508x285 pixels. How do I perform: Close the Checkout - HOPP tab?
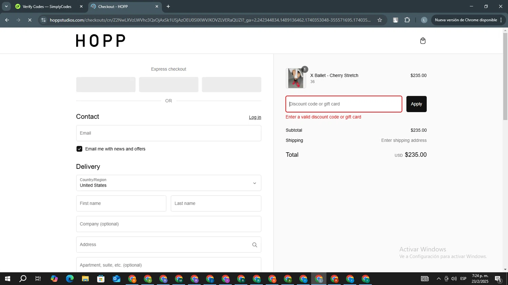(x=157, y=6)
